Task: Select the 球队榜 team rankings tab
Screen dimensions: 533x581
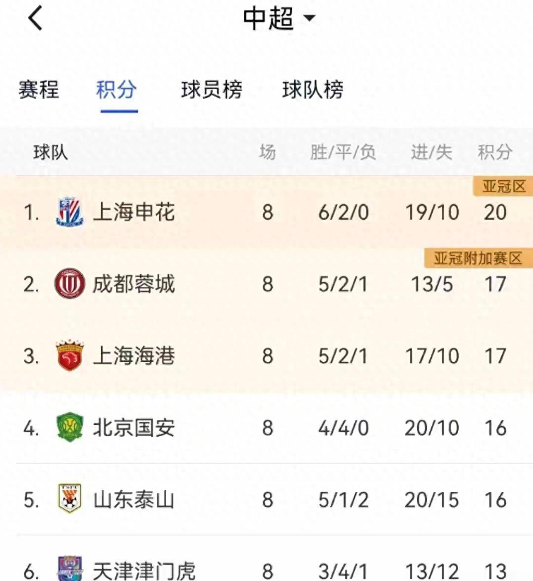Action: [x=312, y=91]
